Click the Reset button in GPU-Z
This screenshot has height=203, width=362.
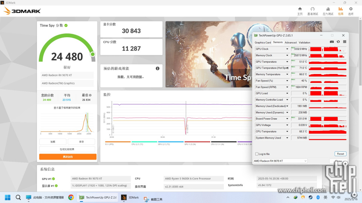340,154
